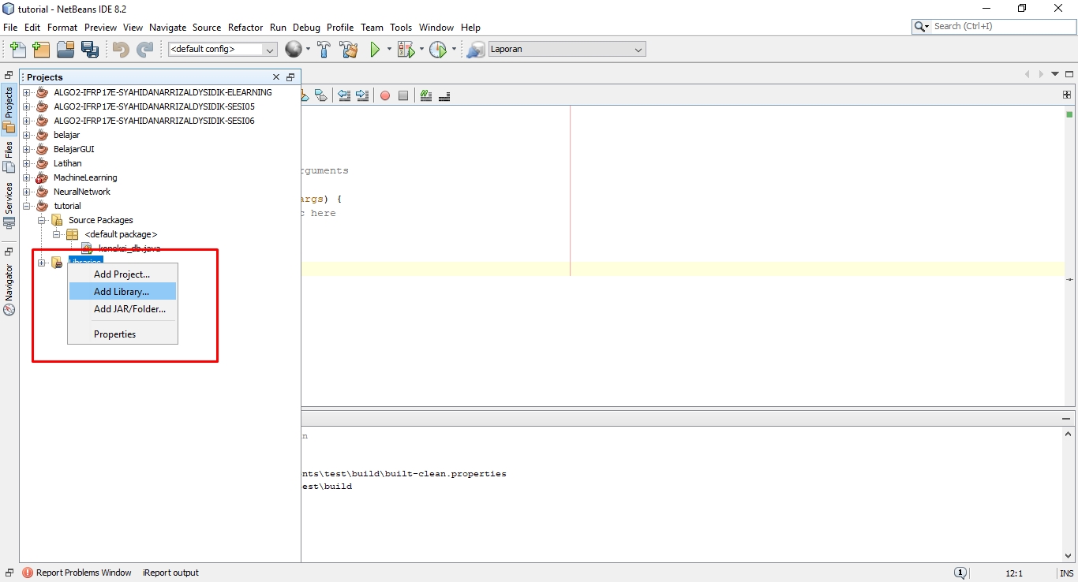
Task: Run the project with the green Run arrow
Action: tap(375, 49)
